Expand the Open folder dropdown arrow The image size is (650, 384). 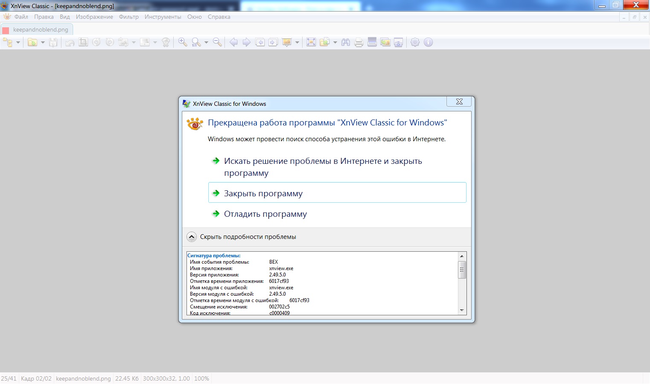43,42
